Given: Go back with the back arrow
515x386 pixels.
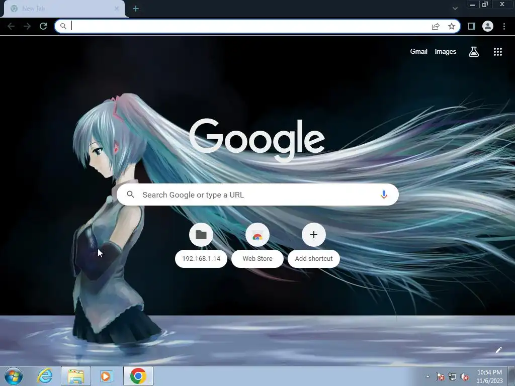Looking at the screenshot, I should [x=11, y=26].
